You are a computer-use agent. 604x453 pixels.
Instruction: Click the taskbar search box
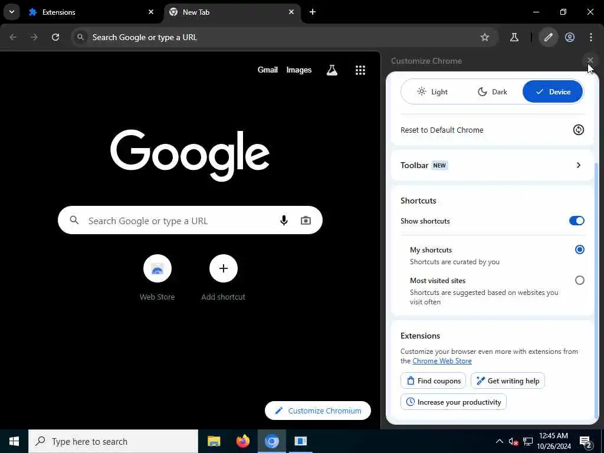[113, 441]
